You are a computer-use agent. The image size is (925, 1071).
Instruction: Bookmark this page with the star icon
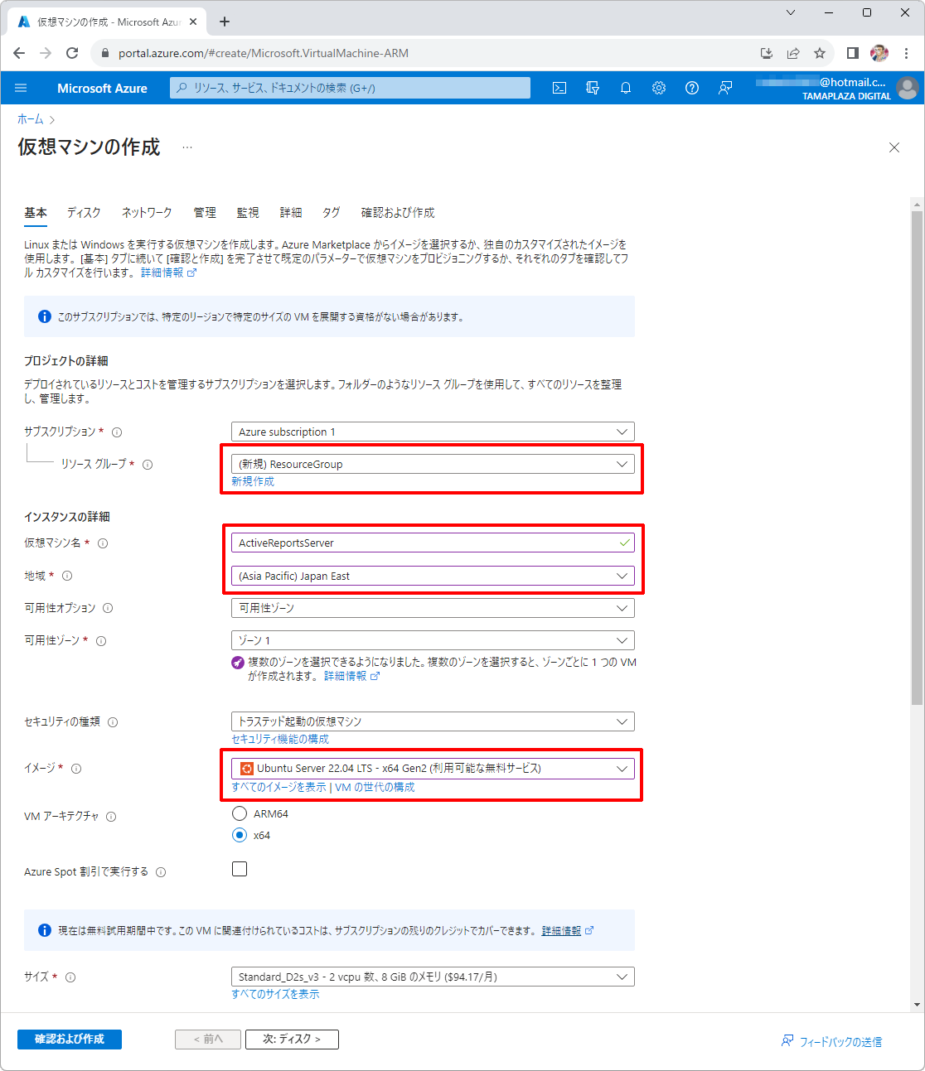(x=820, y=53)
